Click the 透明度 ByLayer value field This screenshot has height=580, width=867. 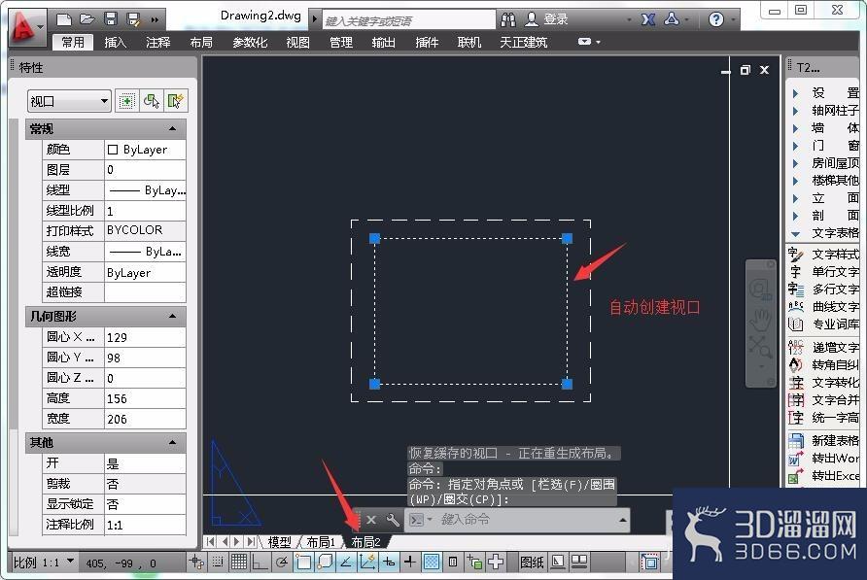(x=145, y=272)
